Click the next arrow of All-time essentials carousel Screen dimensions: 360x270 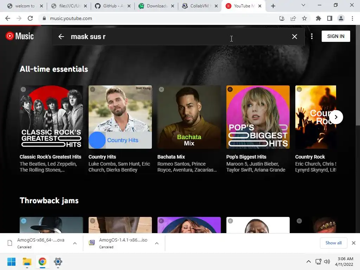click(336, 117)
